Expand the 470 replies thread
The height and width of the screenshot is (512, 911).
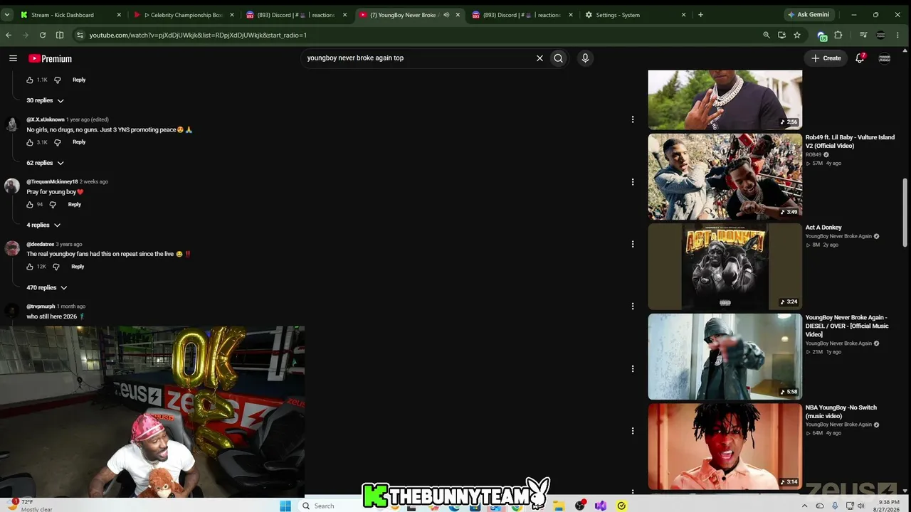point(46,288)
